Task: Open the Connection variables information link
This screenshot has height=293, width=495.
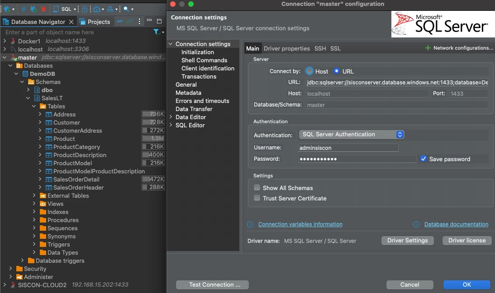Action: tap(300, 224)
